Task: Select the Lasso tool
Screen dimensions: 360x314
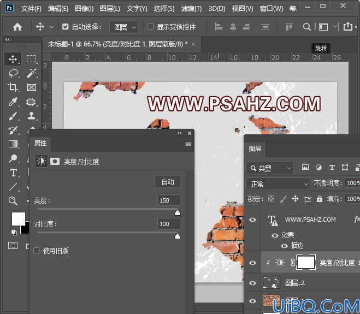Action: point(13,73)
